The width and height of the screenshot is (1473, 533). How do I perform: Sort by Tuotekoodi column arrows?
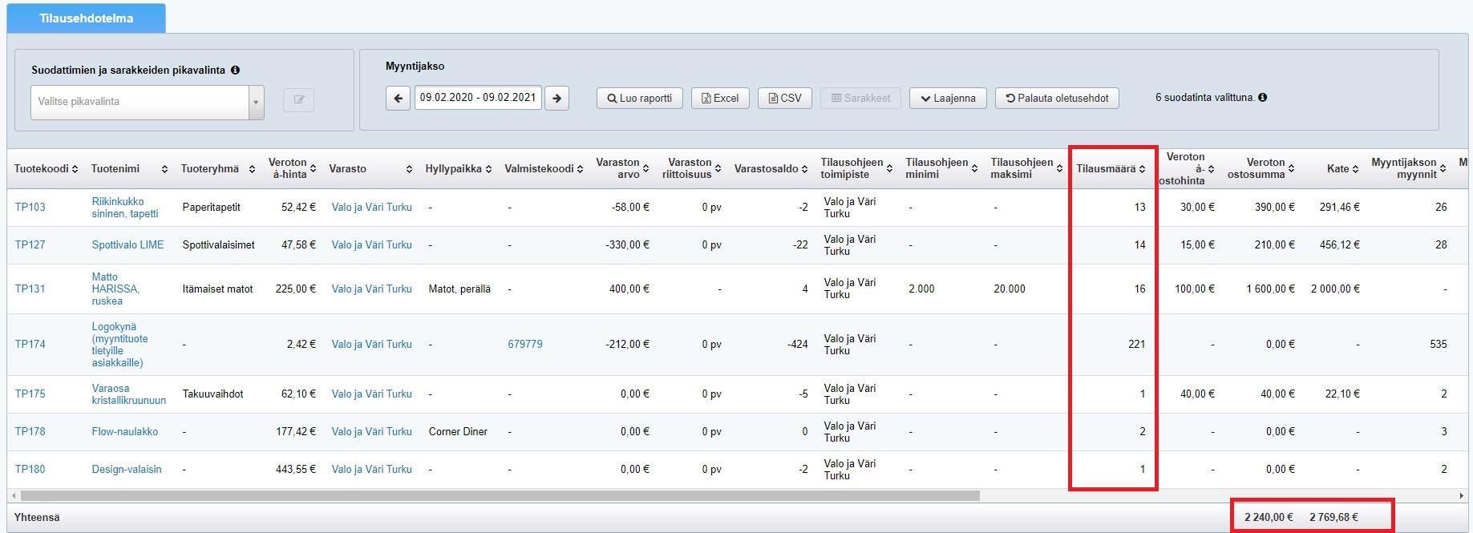tap(75, 169)
